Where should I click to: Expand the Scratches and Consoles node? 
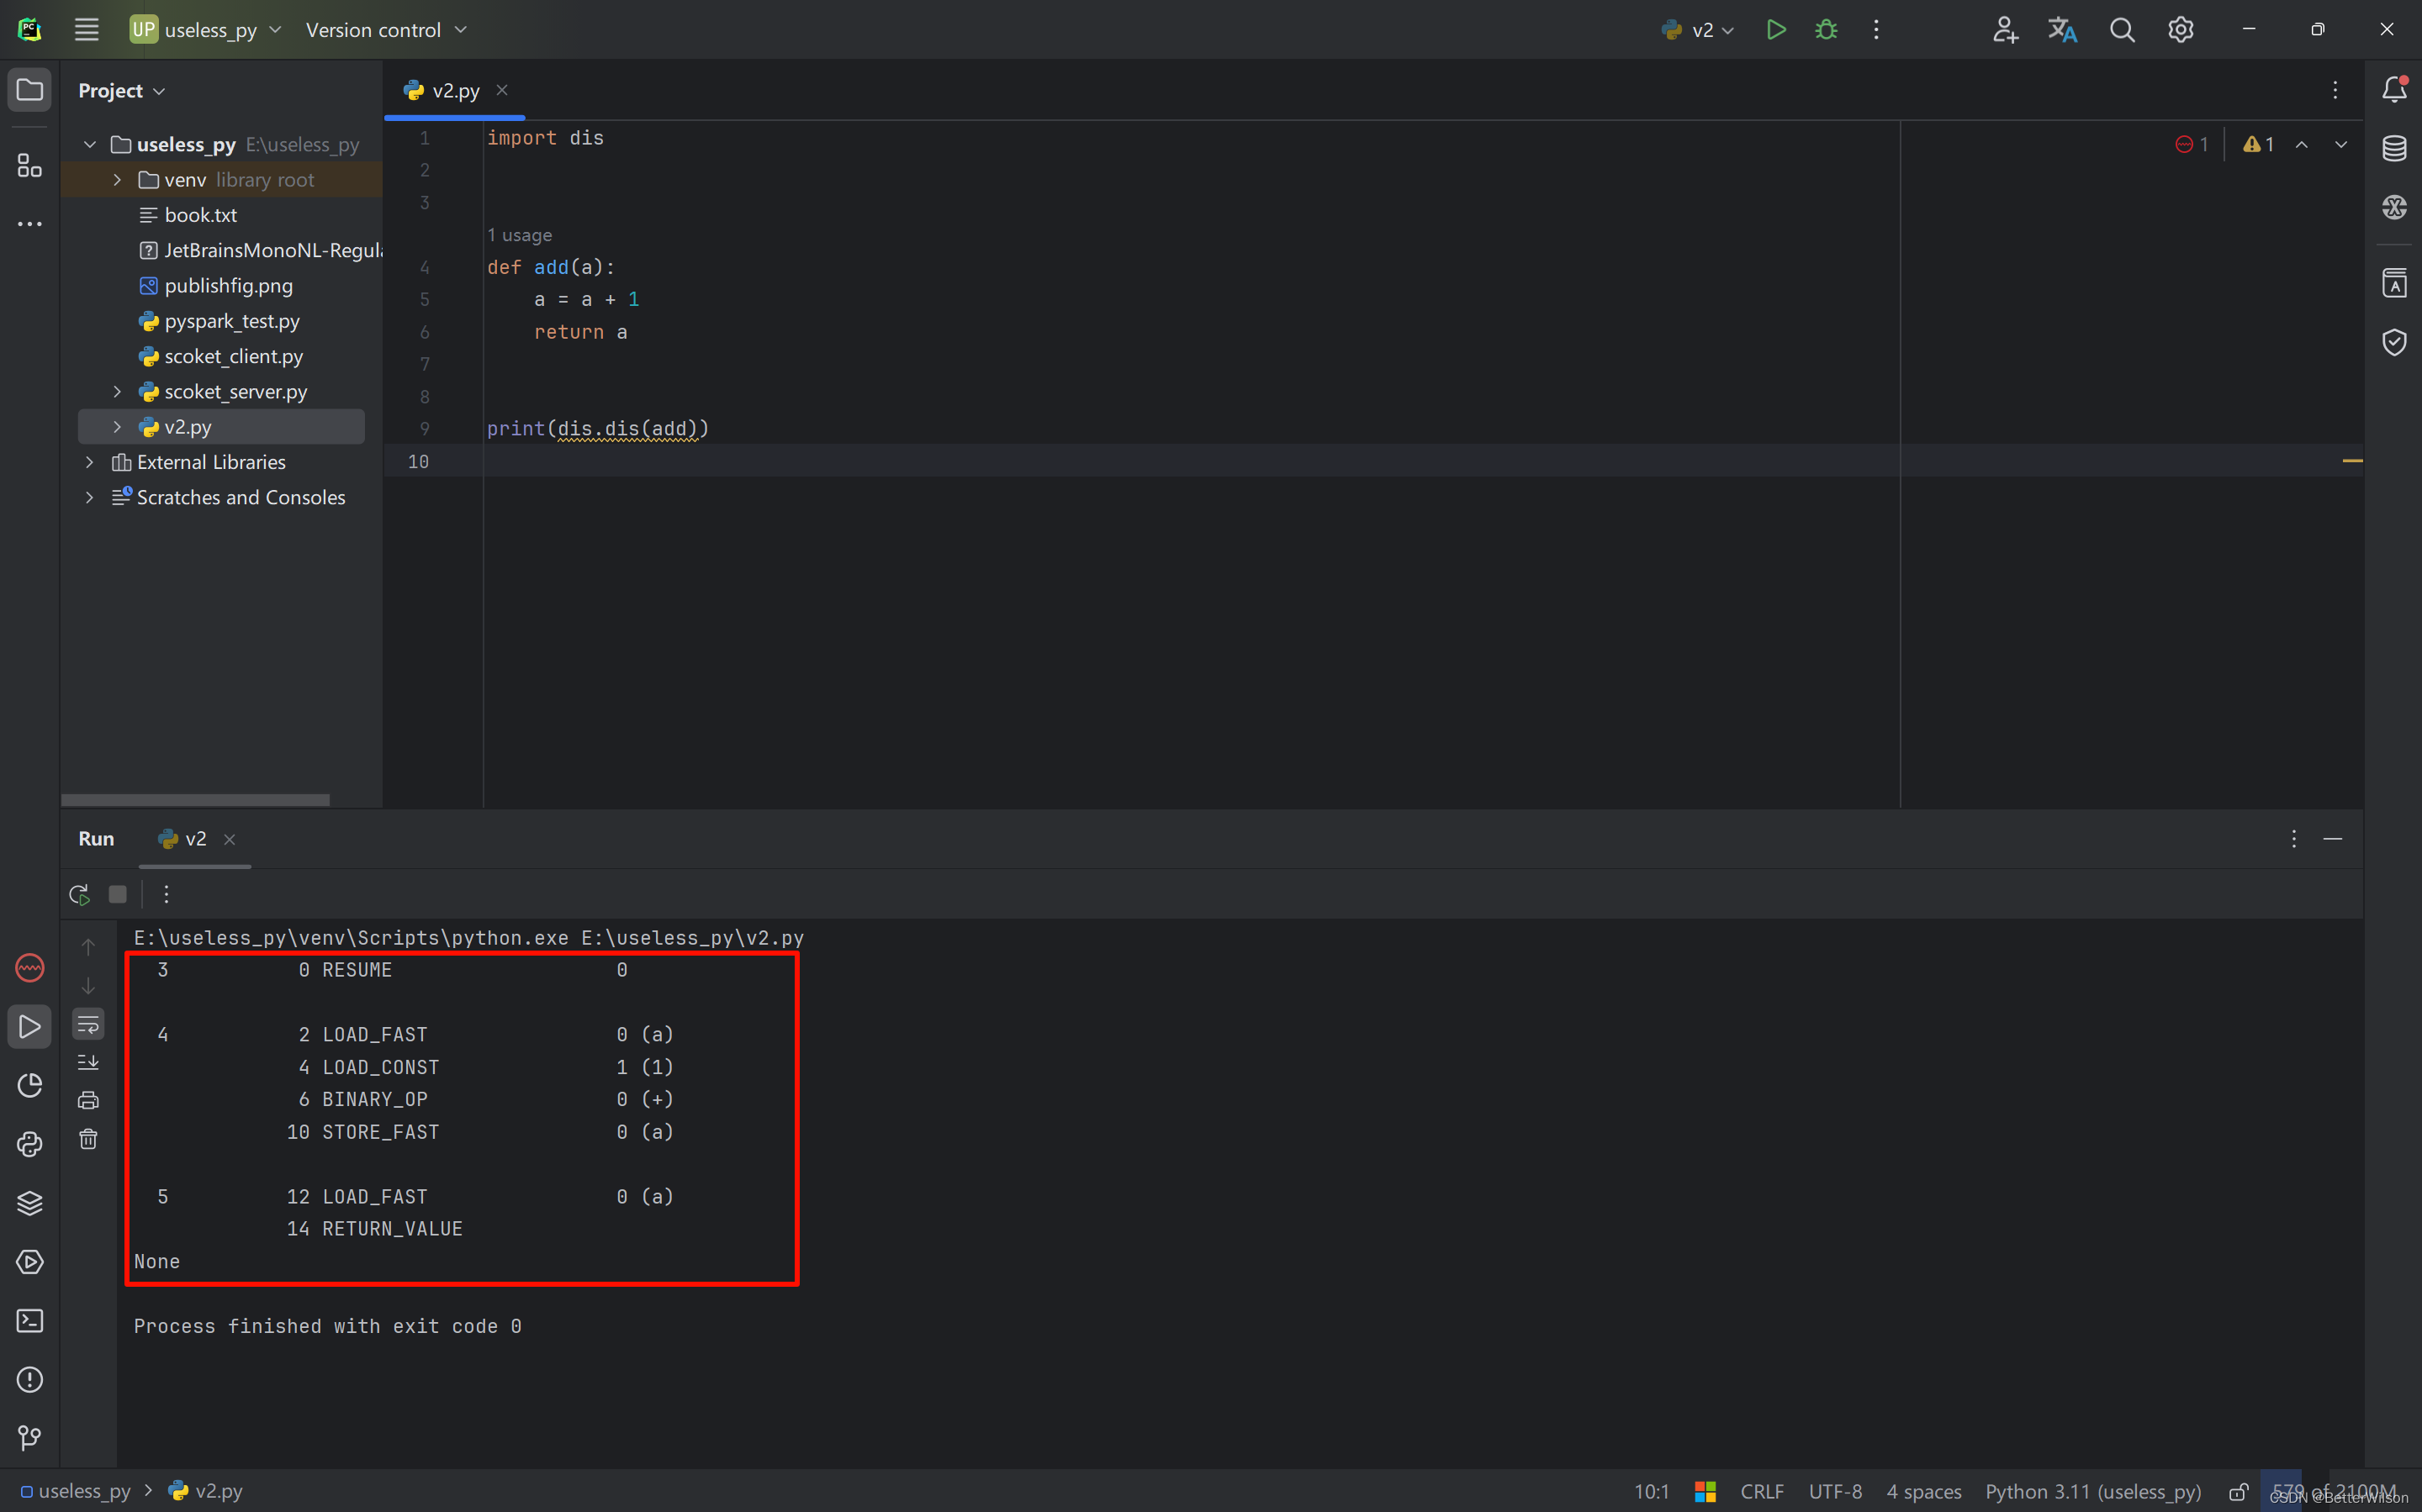click(89, 497)
